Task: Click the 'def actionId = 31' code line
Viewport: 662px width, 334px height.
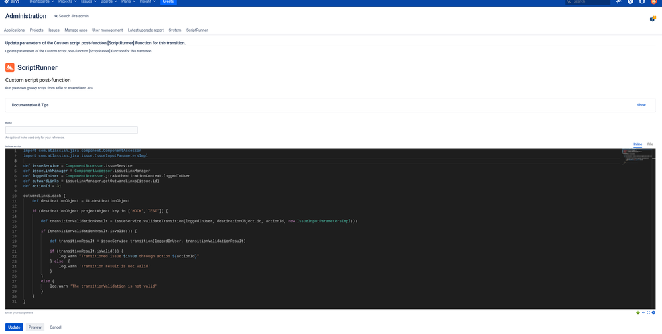Action: tap(42, 186)
